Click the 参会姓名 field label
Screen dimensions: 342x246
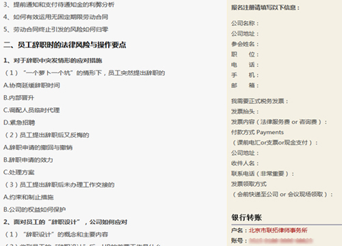click(245, 44)
